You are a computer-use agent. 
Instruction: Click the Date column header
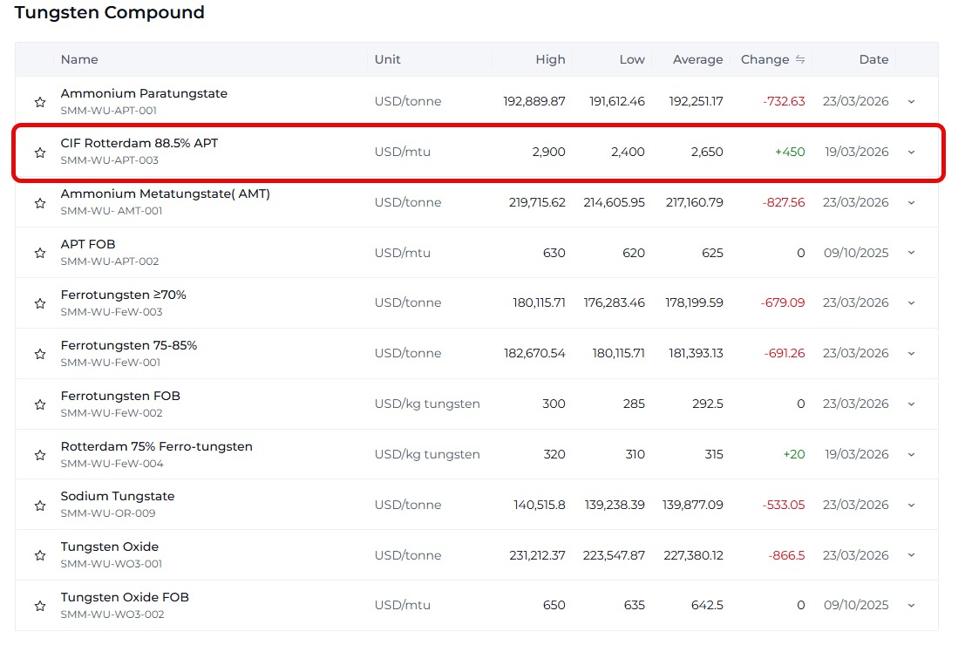[x=874, y=59]
